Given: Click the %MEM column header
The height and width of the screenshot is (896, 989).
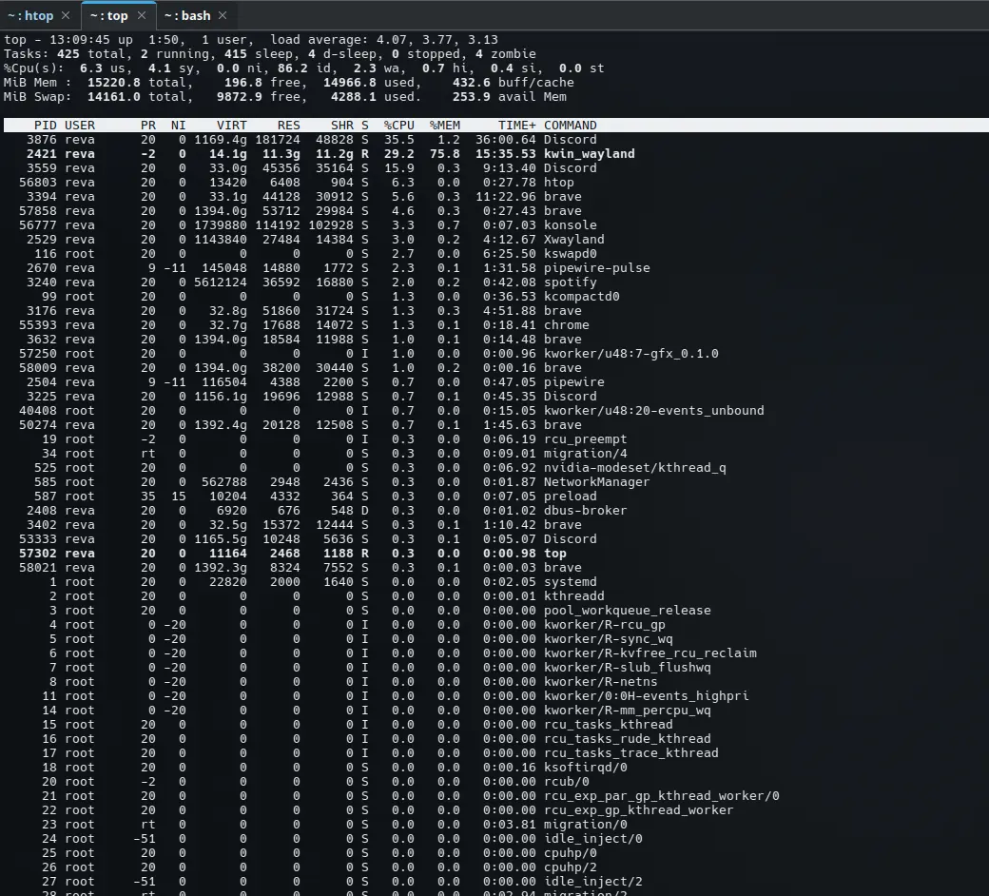Looking at the screenshot, I should click(445, 126).
